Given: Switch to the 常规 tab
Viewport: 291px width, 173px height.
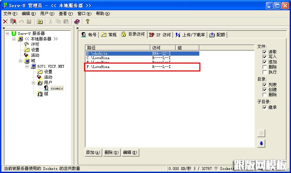Looking at the screenshot, I should click(109, 35).
